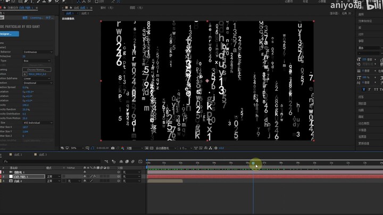Toggle the fast previews icon

point(201,148)
